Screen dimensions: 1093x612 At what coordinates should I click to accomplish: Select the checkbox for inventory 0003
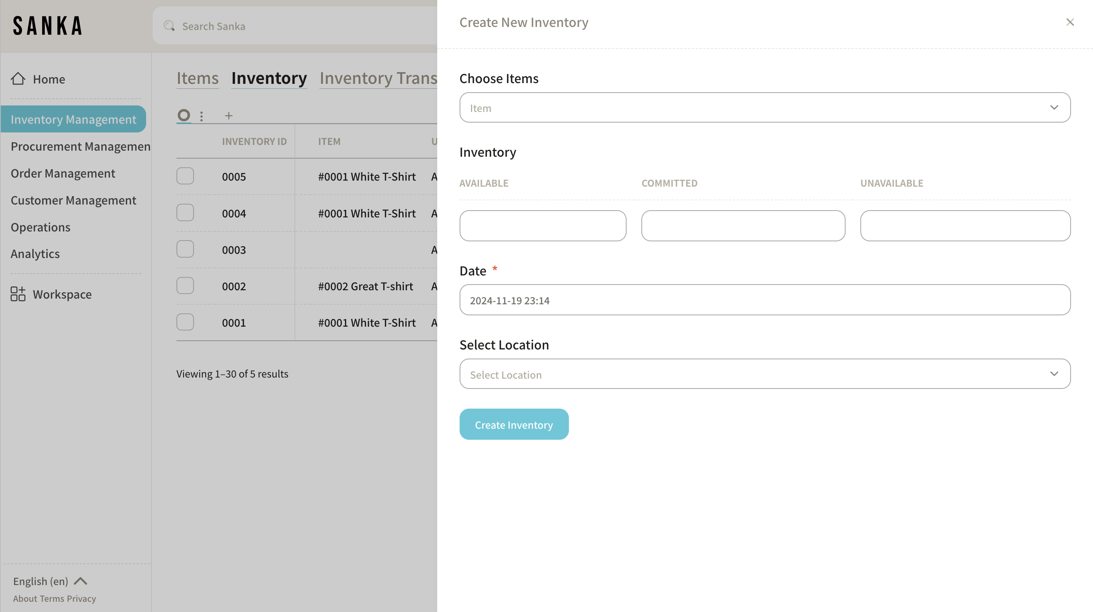point(185,249)
